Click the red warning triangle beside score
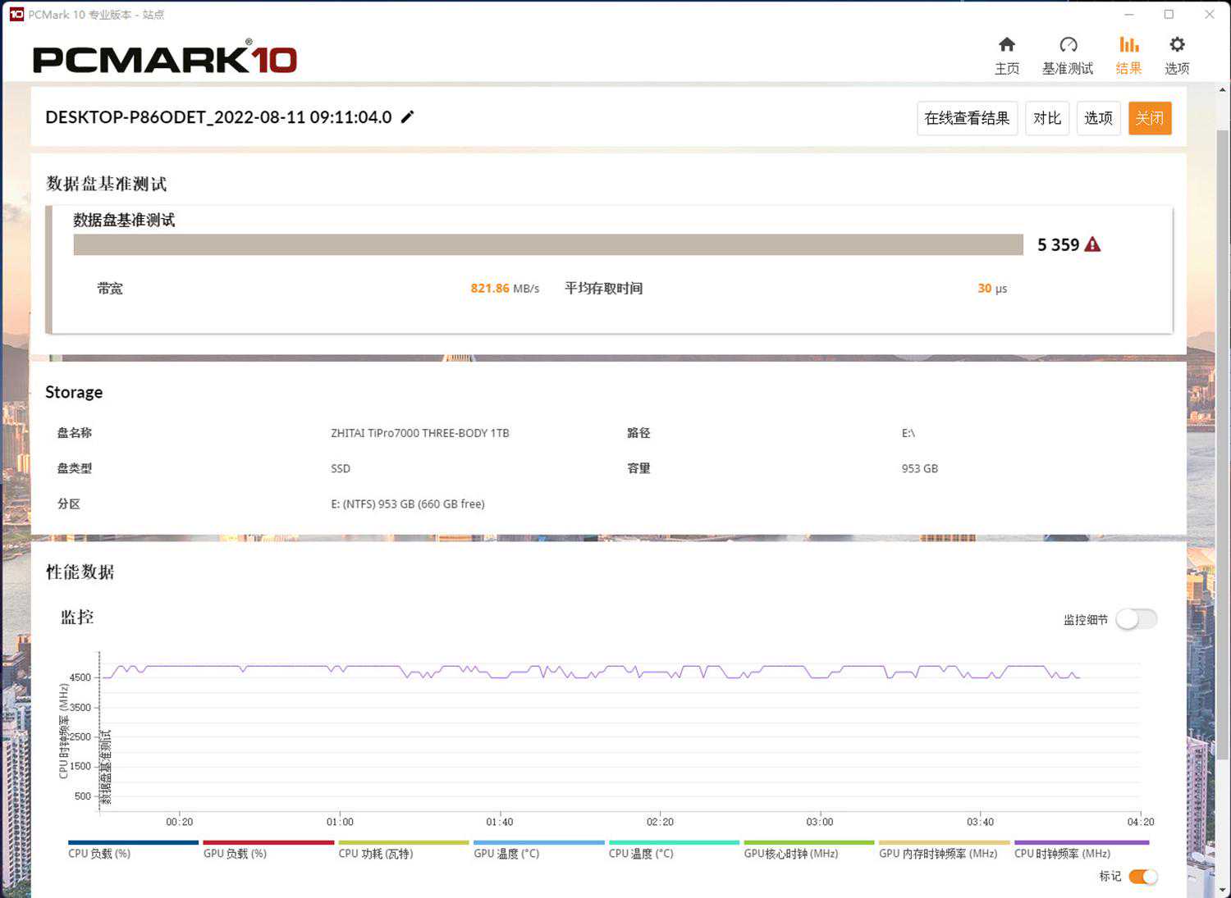 pyautogui.click(x=1092, y=244)
